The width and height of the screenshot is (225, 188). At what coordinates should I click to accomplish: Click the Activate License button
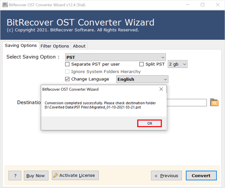point(75,175)
